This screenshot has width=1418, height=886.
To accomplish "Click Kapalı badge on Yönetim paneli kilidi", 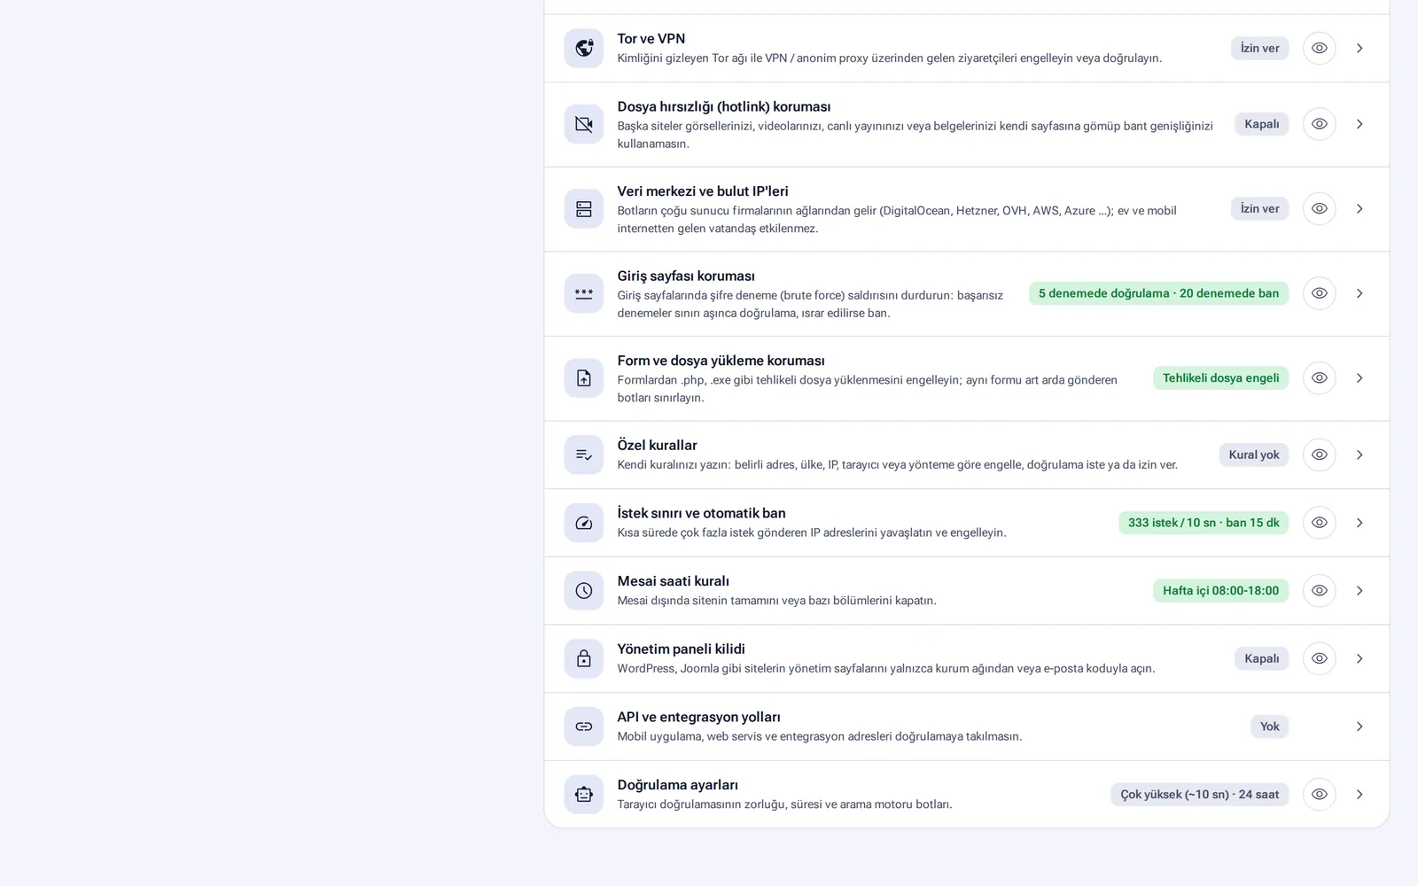I will [1261, 658].
